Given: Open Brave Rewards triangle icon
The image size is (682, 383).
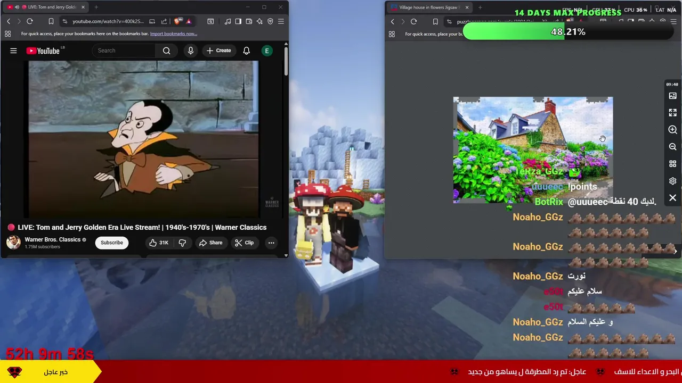Looking at the screenshot, I should [189, 21].
